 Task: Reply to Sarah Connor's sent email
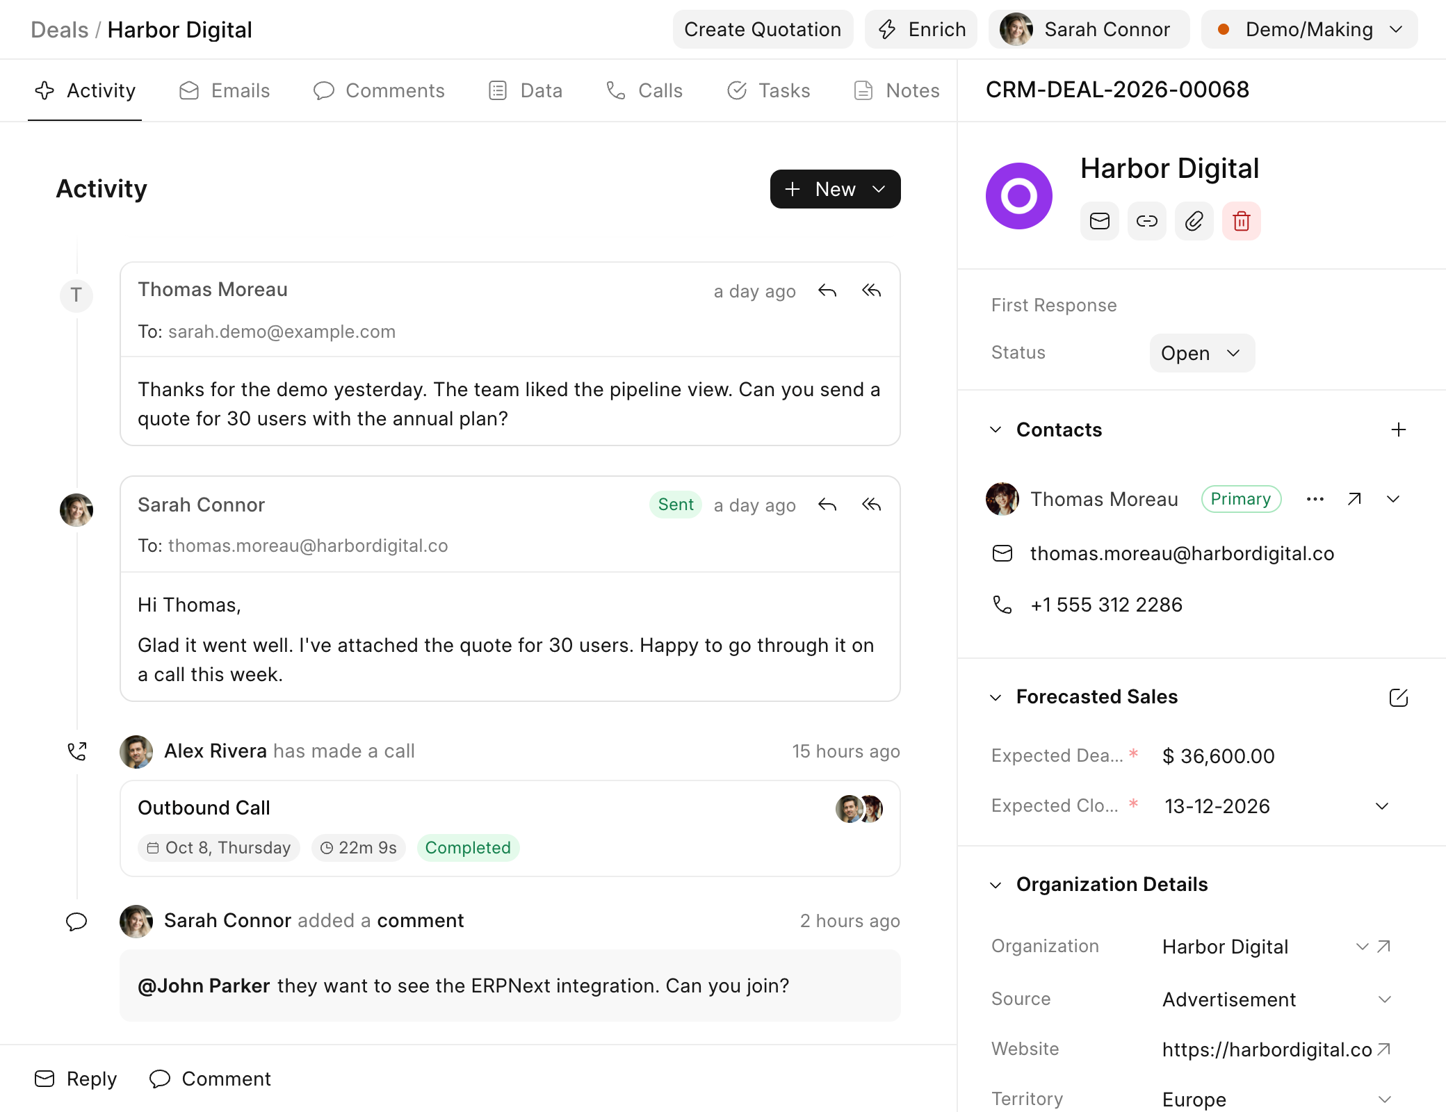tap(827, 505)
